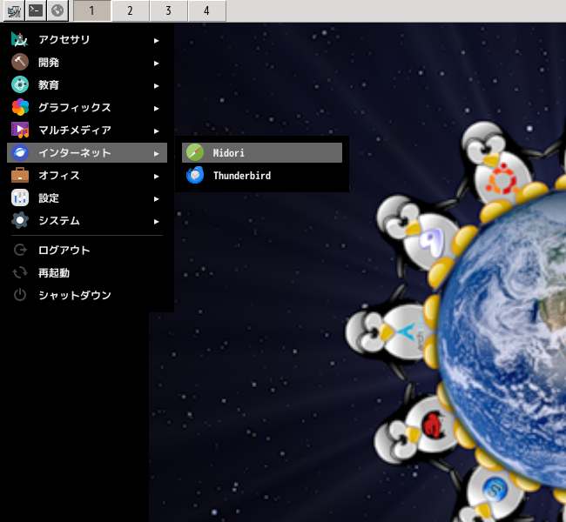Switch to workspace 2
Viewport: 566px width, 522px height.
click(x=131, y=10)
